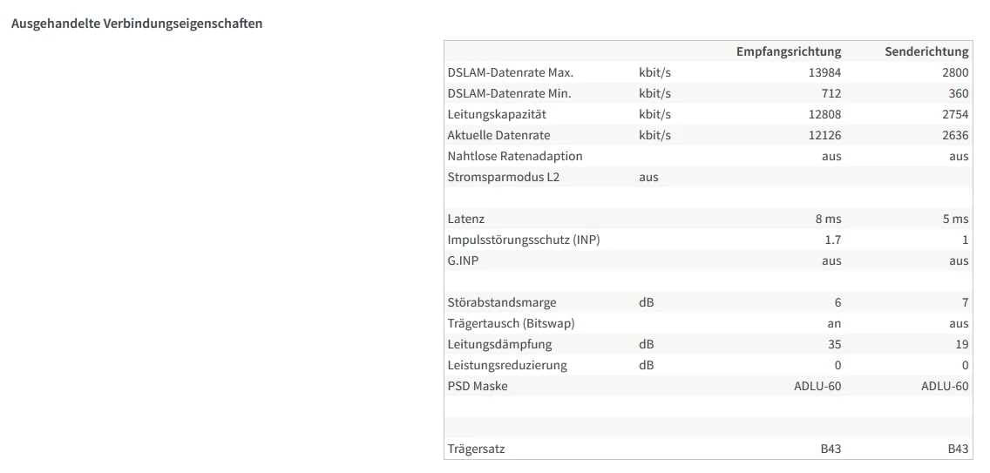Screen dimensions: 990x473
Task: Click the Latenz row label
Action: 465,219
